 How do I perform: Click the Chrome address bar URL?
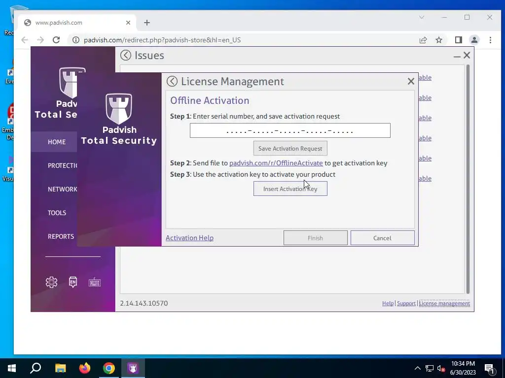tap(162, 40)
